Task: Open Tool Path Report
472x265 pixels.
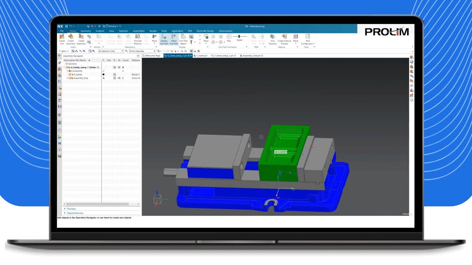Action: click(x=183, y=39)
